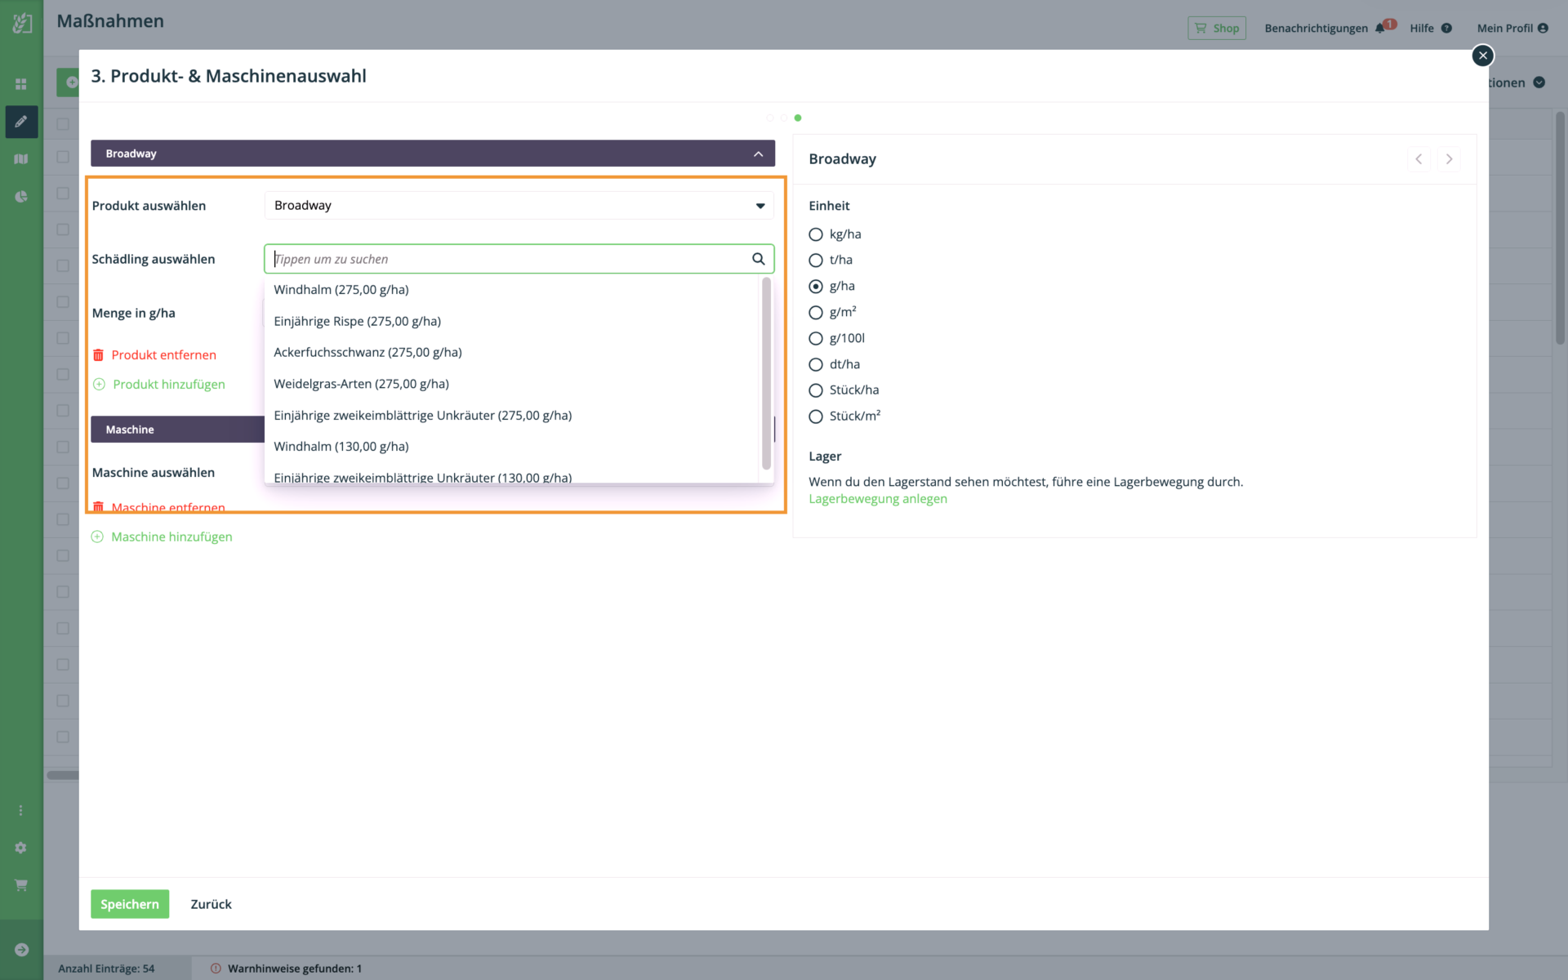Click the Mein Profil user icon
The image size is (1568, 980).
1543,28
